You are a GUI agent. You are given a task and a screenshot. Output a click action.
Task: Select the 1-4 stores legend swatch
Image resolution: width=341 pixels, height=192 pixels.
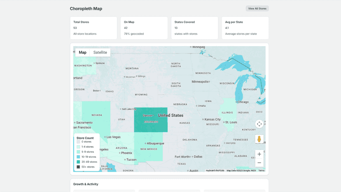point(78,147)
